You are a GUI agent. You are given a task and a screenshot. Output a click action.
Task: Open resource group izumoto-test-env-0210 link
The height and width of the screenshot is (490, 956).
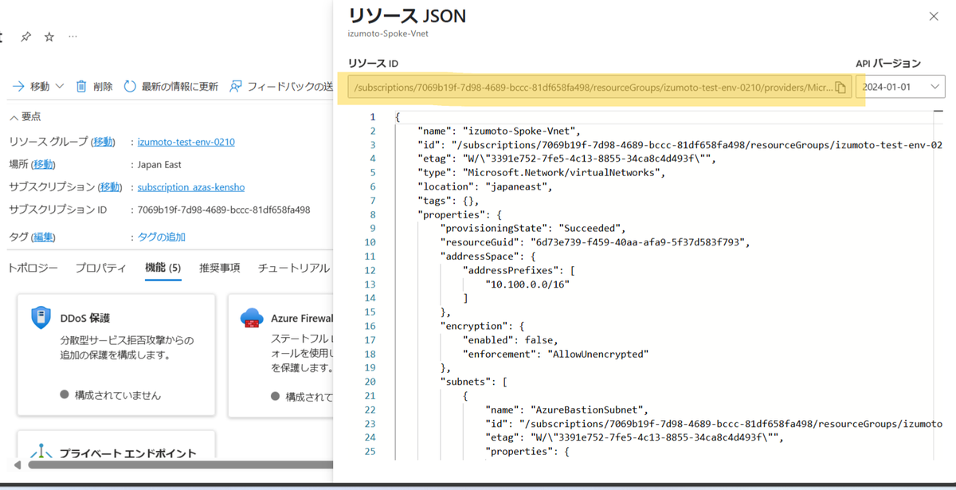[x=186, y=142]
